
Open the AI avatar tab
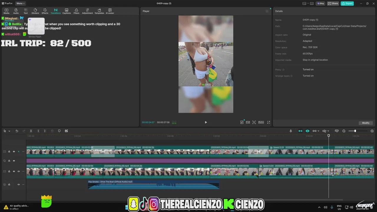[110, 11]
